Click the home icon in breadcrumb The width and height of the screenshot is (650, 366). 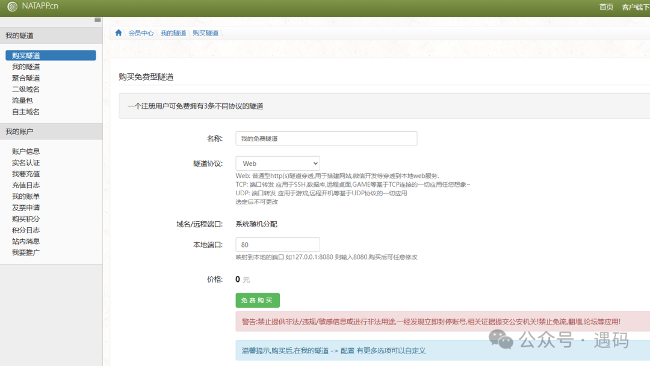point(119,33)
